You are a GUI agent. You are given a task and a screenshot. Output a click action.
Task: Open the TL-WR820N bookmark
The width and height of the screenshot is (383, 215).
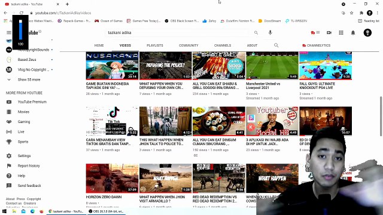(x=296, y=21)
